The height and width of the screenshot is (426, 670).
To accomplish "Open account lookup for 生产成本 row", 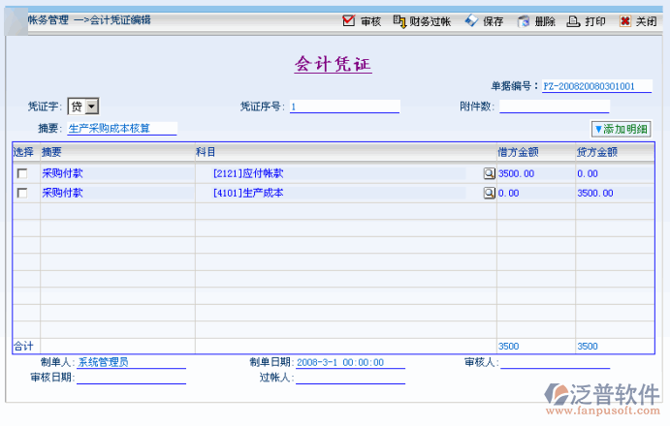I will pyautogui.click(x=490, y=193).
